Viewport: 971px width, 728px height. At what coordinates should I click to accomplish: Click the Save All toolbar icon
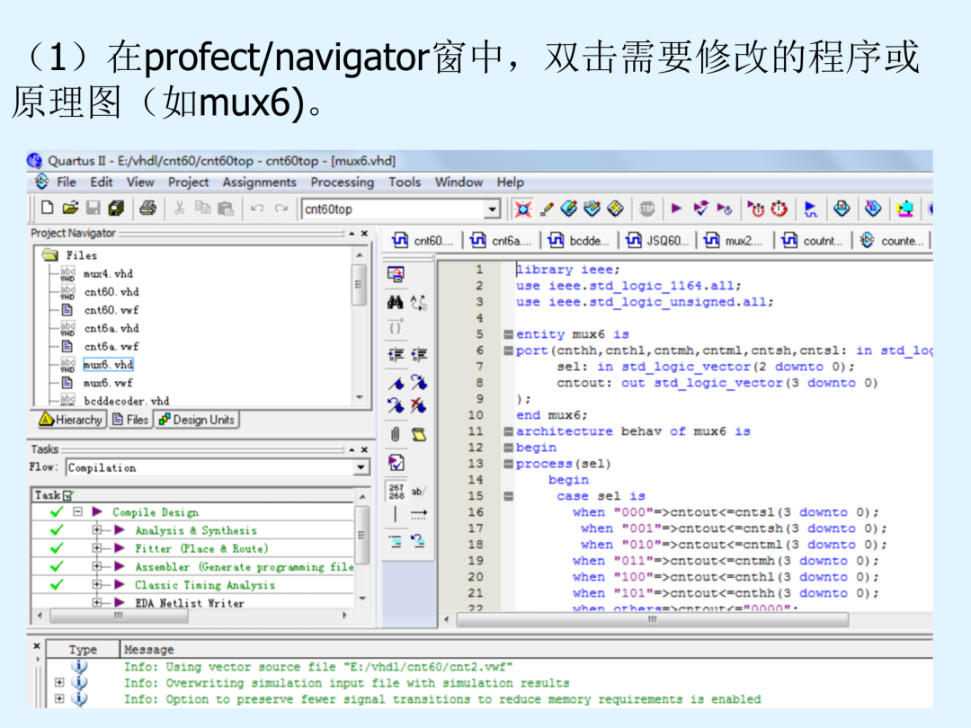click(116, 208)
